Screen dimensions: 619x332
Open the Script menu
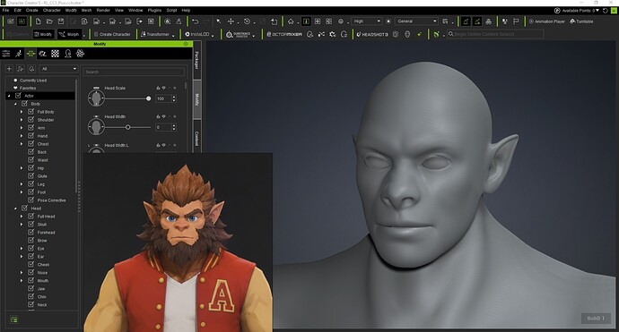coord(171,10)
